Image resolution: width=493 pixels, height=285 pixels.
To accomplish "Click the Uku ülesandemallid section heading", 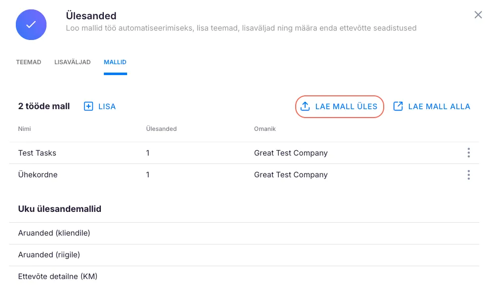I will (60, 209).
